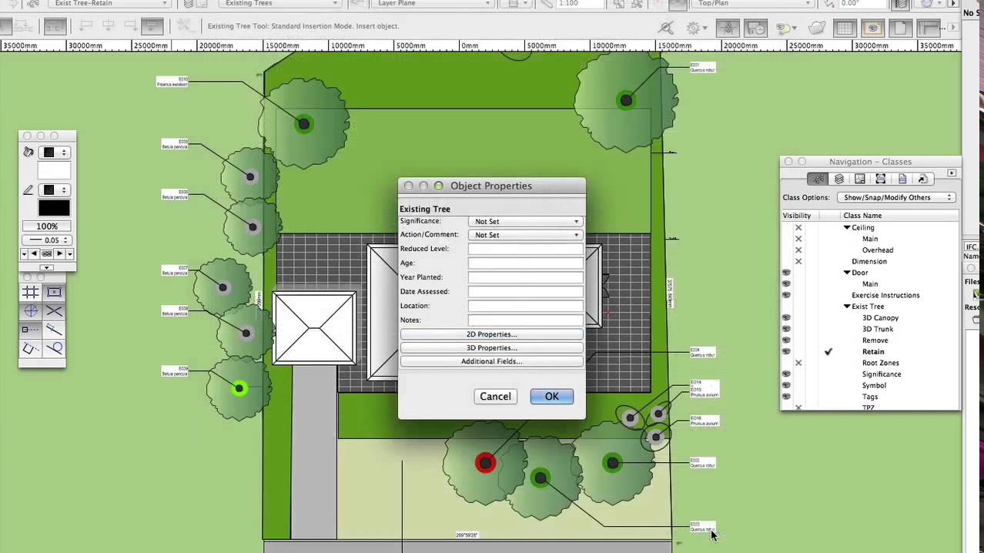Expand the Attributes palette bottom arrow
The width and height of the screenshot is (984, 553).
point(47,267)
